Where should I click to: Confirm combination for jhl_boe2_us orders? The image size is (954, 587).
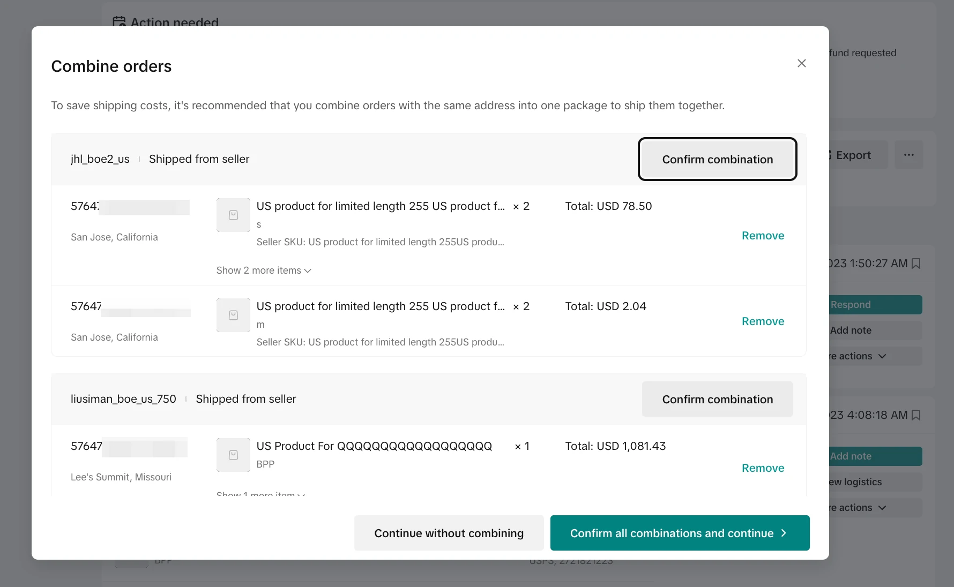click(717, 160)
